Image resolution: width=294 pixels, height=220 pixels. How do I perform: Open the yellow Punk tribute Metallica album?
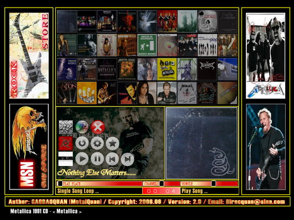pyautogui.click(x=167, y=69)
